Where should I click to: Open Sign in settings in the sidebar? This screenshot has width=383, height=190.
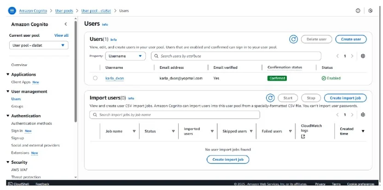(17, 131)
